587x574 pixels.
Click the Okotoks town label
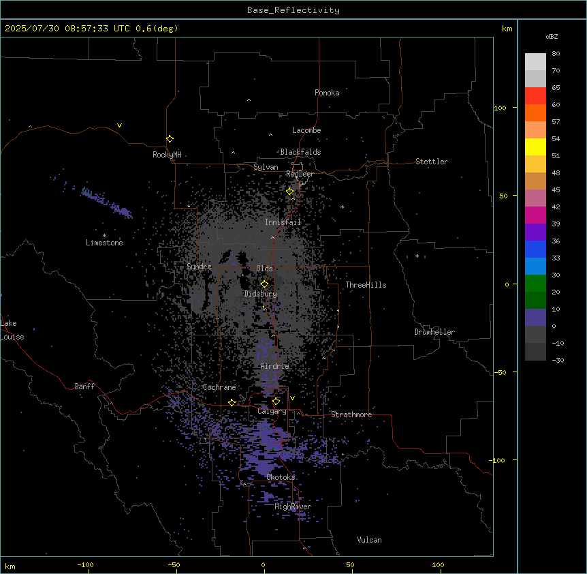[x=281, y=477]
